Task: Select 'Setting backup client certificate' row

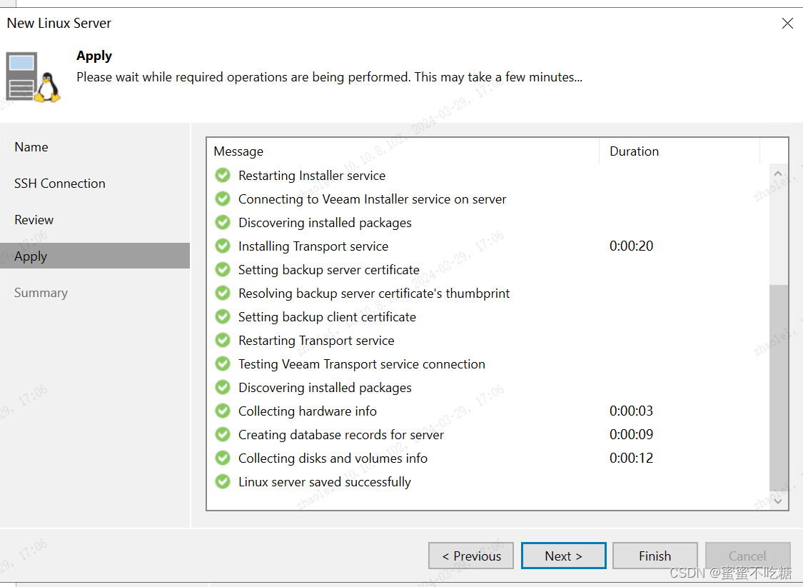Action: click(x=488, y=316)
